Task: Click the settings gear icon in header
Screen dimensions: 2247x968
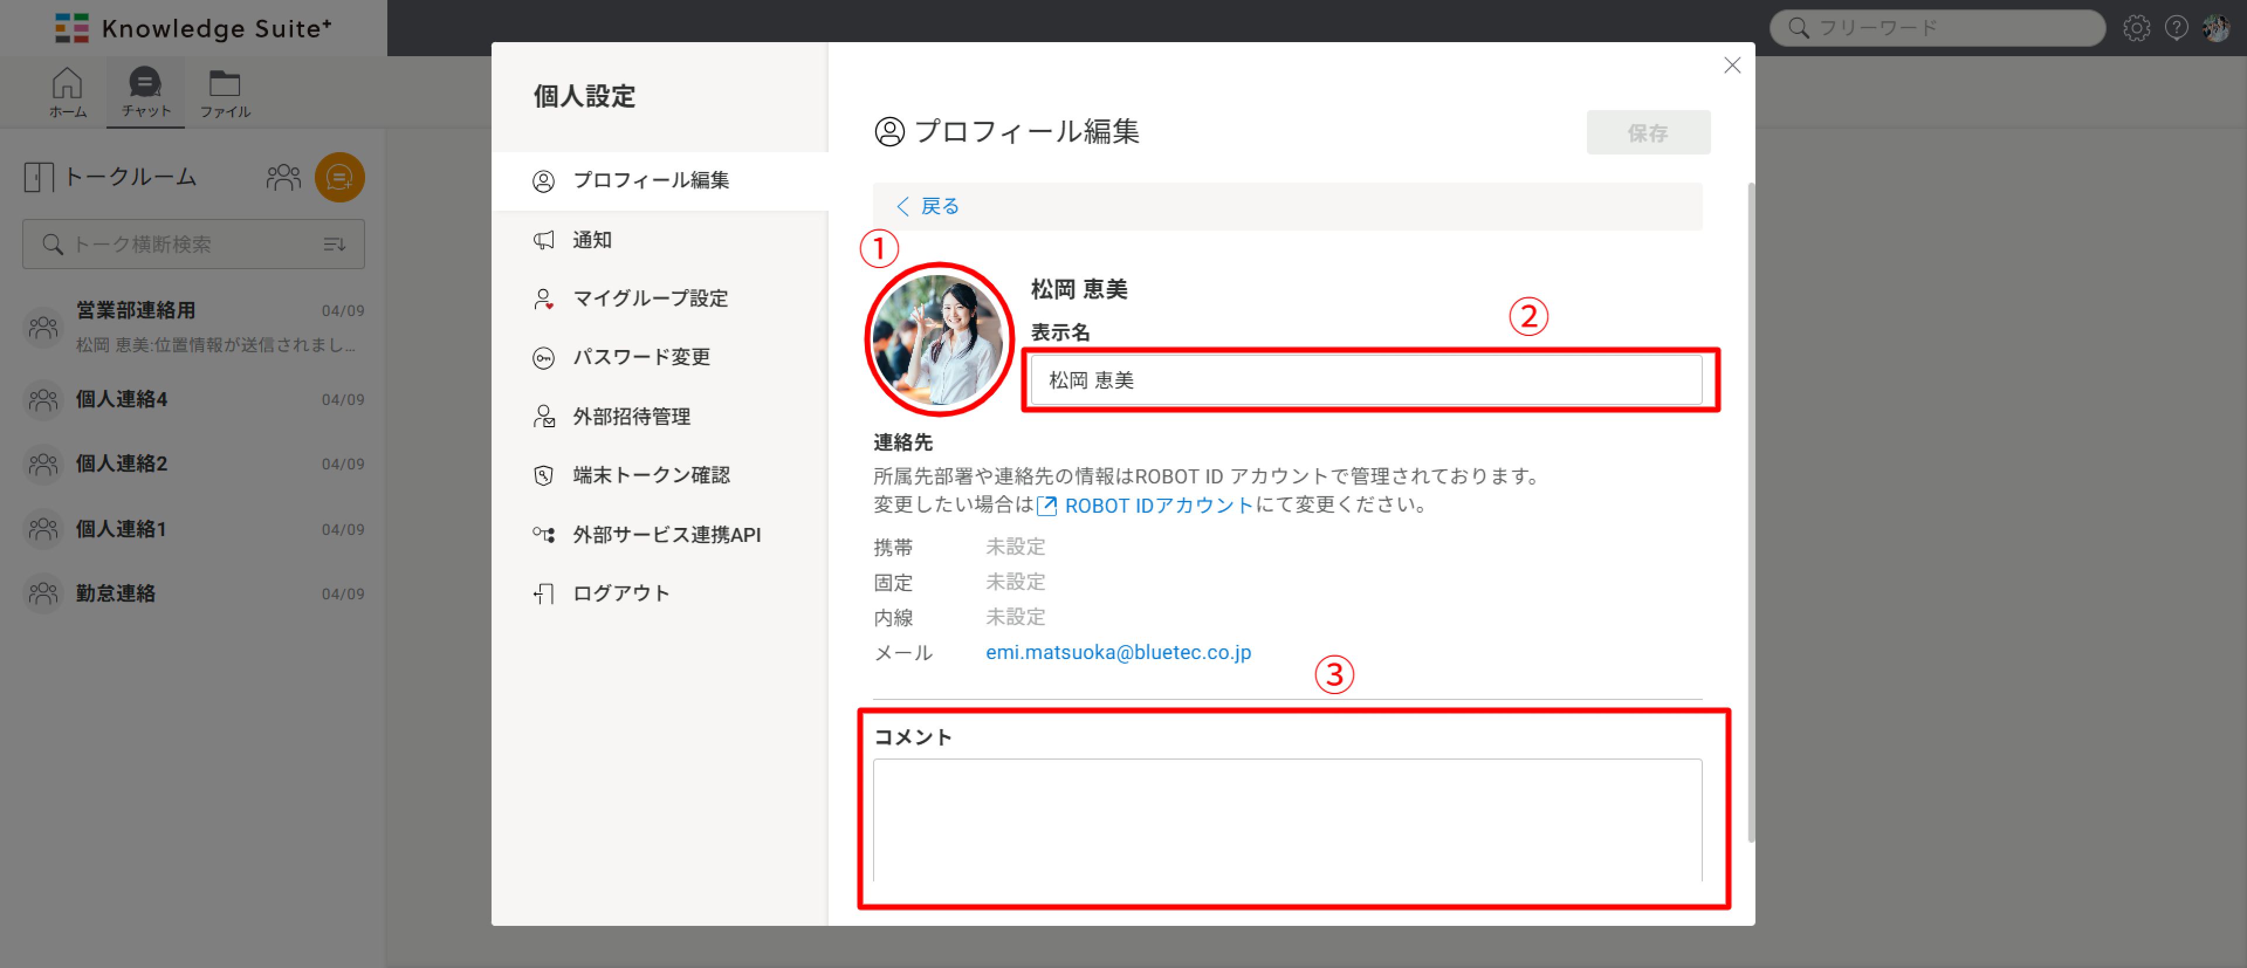Action: (x=2135, y=28)
